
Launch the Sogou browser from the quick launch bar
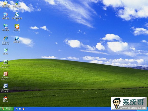[20, 109]
